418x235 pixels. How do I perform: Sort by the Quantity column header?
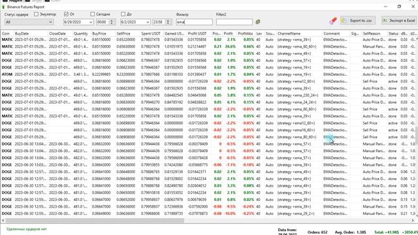[81, 33]
